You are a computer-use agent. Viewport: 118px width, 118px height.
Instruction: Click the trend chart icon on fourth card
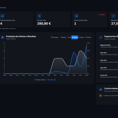[x=113, y=16]
